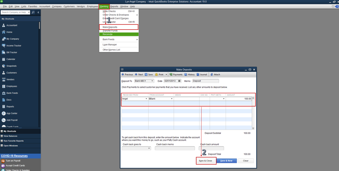
Task: Click Attach in Make Deposits toolbar
Action: tap(215, 74)
